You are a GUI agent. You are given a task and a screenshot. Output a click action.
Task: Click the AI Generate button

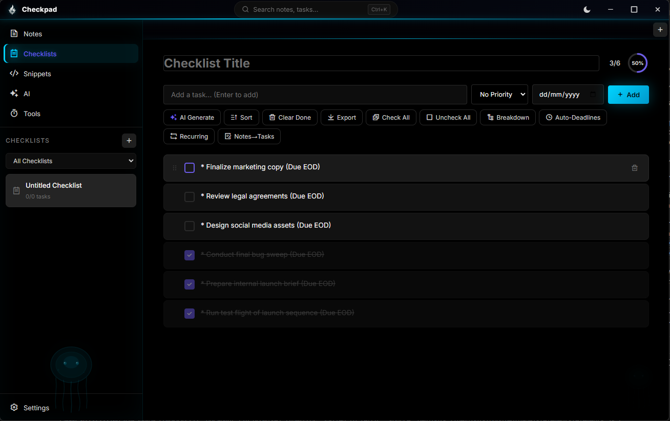(x=192, y=117)
